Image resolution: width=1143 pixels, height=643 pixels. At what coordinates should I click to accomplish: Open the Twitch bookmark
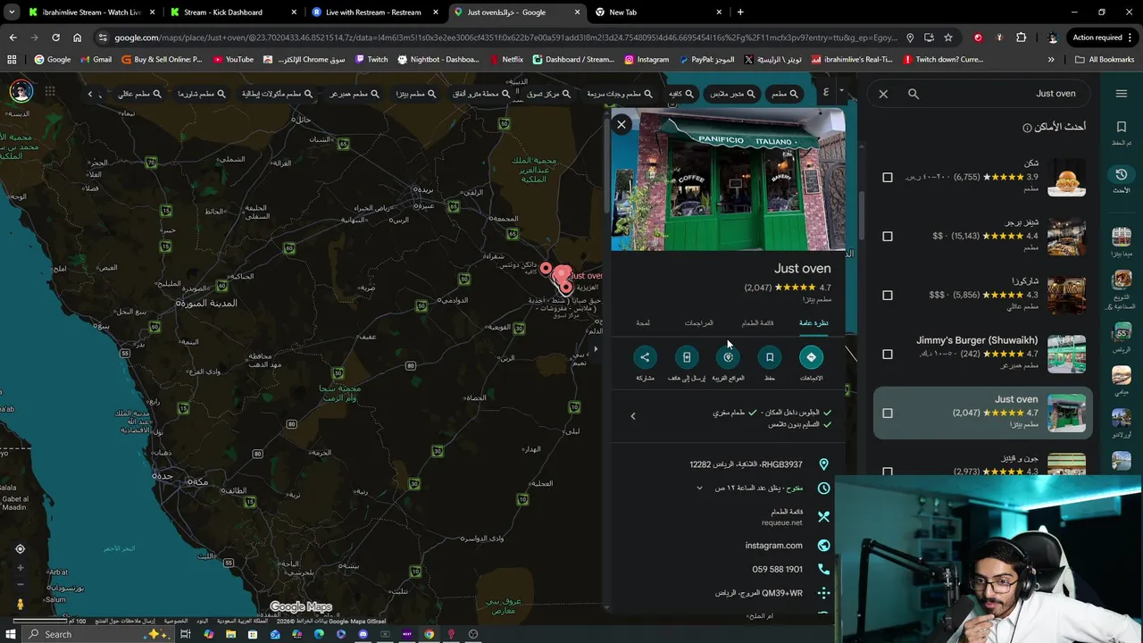coord(371,60)
